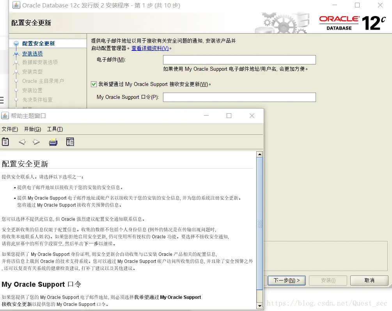Click the help scrollbar up arrow

(x=260, y=154)
